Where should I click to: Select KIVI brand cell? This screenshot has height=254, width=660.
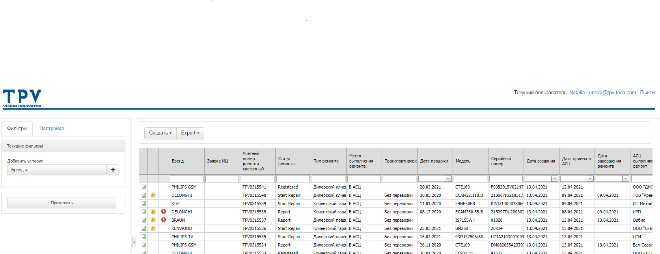click(186, 204)
